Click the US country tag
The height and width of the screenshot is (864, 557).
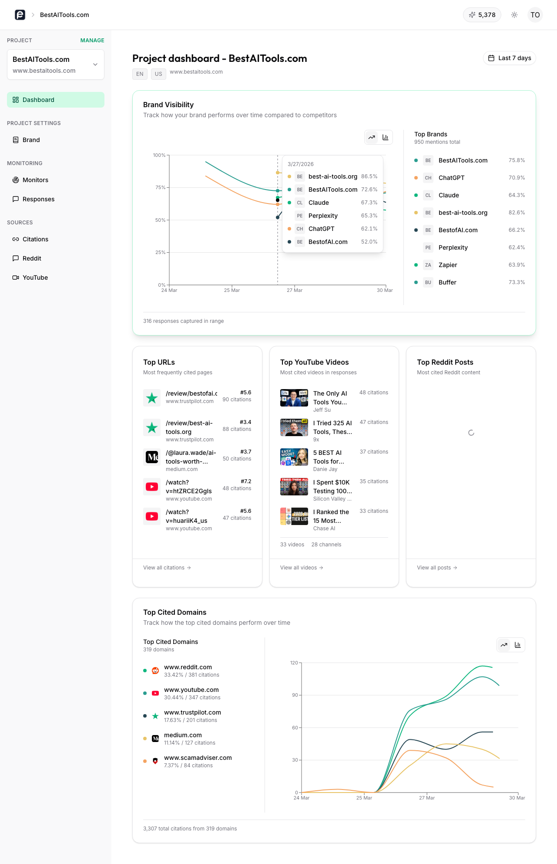[x=158, y=74]
